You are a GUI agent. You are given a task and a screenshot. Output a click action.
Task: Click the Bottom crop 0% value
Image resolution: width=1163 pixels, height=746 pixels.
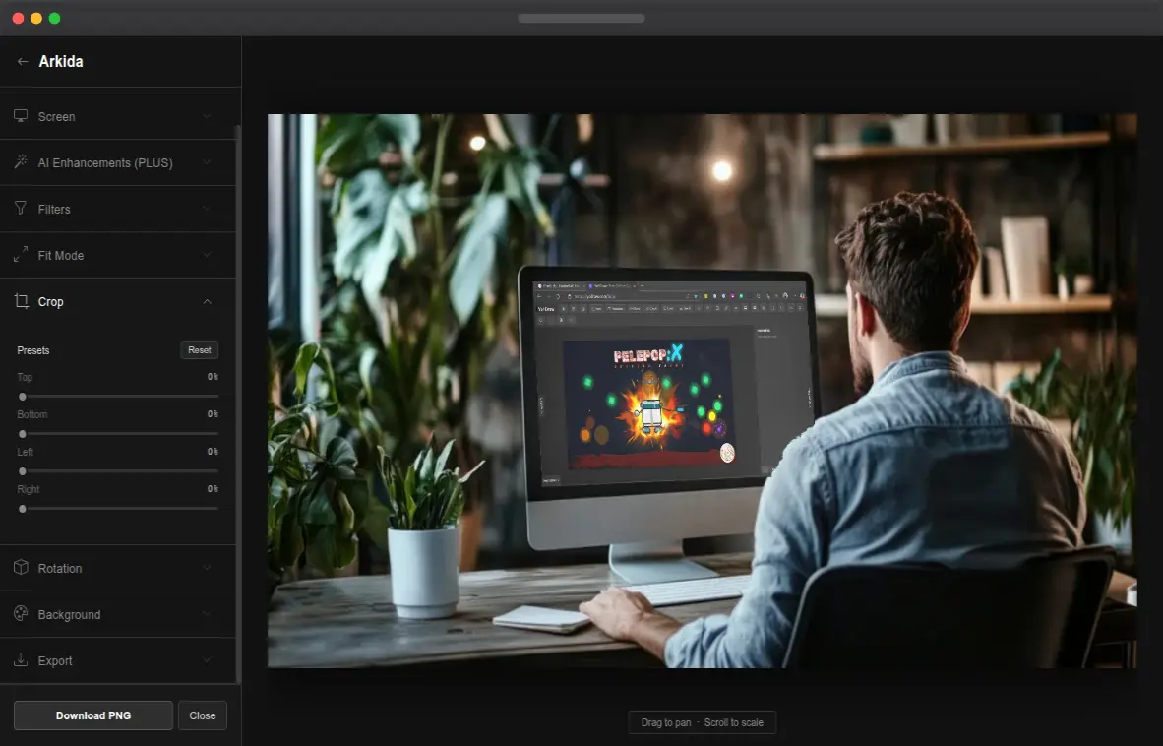(213, 413)
